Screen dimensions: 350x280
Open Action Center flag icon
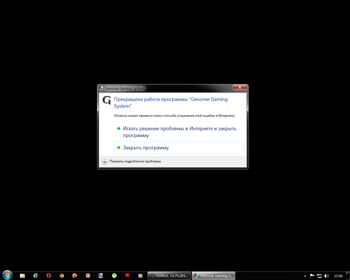tap(312, 275)
